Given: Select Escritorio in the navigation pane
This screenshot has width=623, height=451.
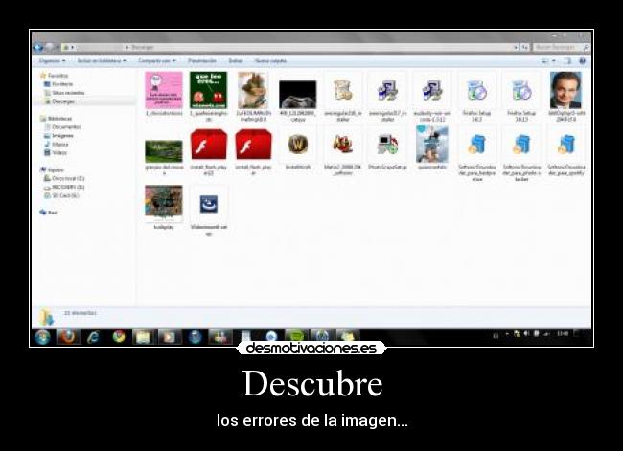Looking at the screenshot, I should click(x=58, y=84).
